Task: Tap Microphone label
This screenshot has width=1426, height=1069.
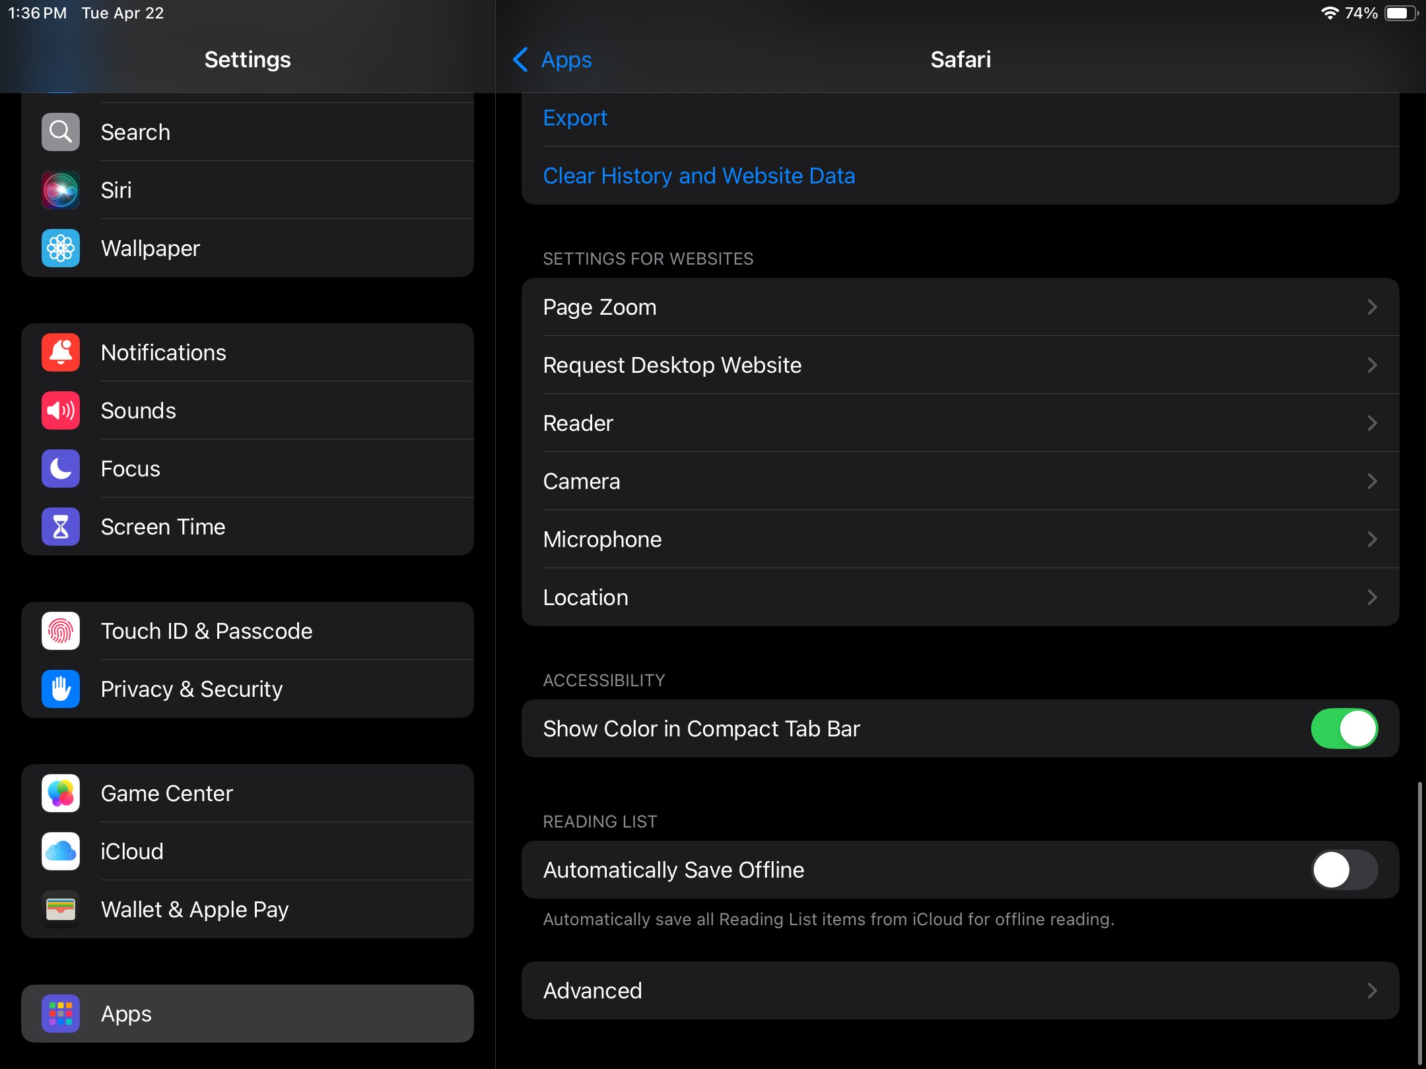Action: (x=602, y=539)
